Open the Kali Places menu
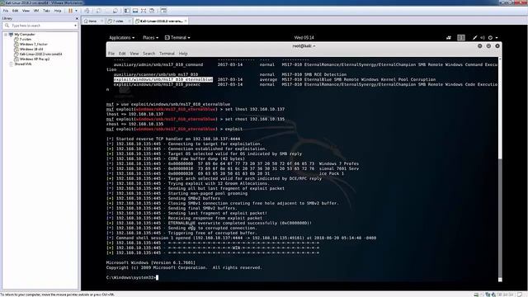The image size is (528, 297). pyautogui.click(x=150, y=38)
